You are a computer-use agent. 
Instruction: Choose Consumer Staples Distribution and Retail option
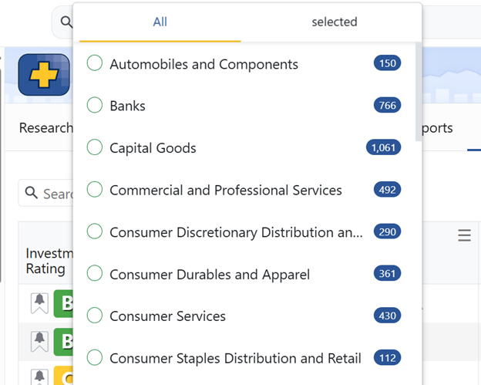click(235, 358)
